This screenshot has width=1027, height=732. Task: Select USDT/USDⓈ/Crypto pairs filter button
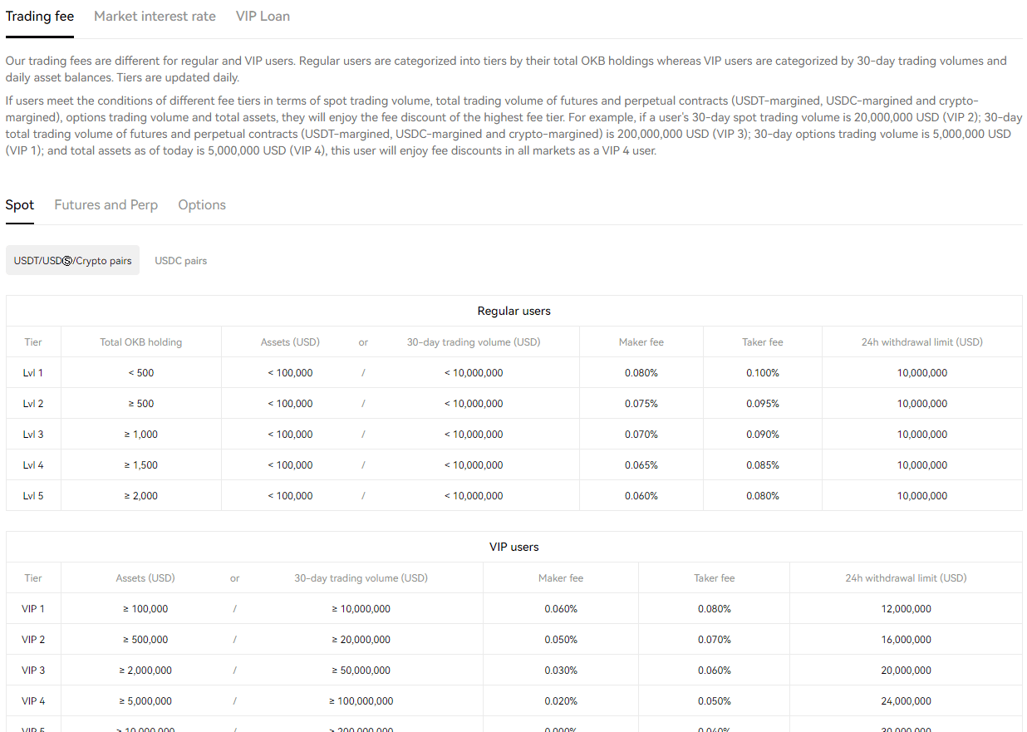[x=73, y=261]
